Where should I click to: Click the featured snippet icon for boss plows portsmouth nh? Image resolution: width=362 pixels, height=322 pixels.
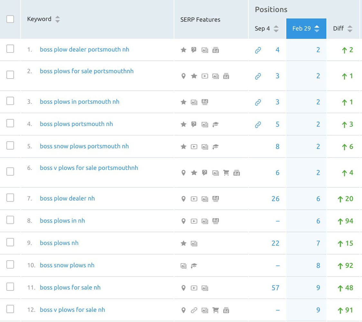tap(194, 124)
